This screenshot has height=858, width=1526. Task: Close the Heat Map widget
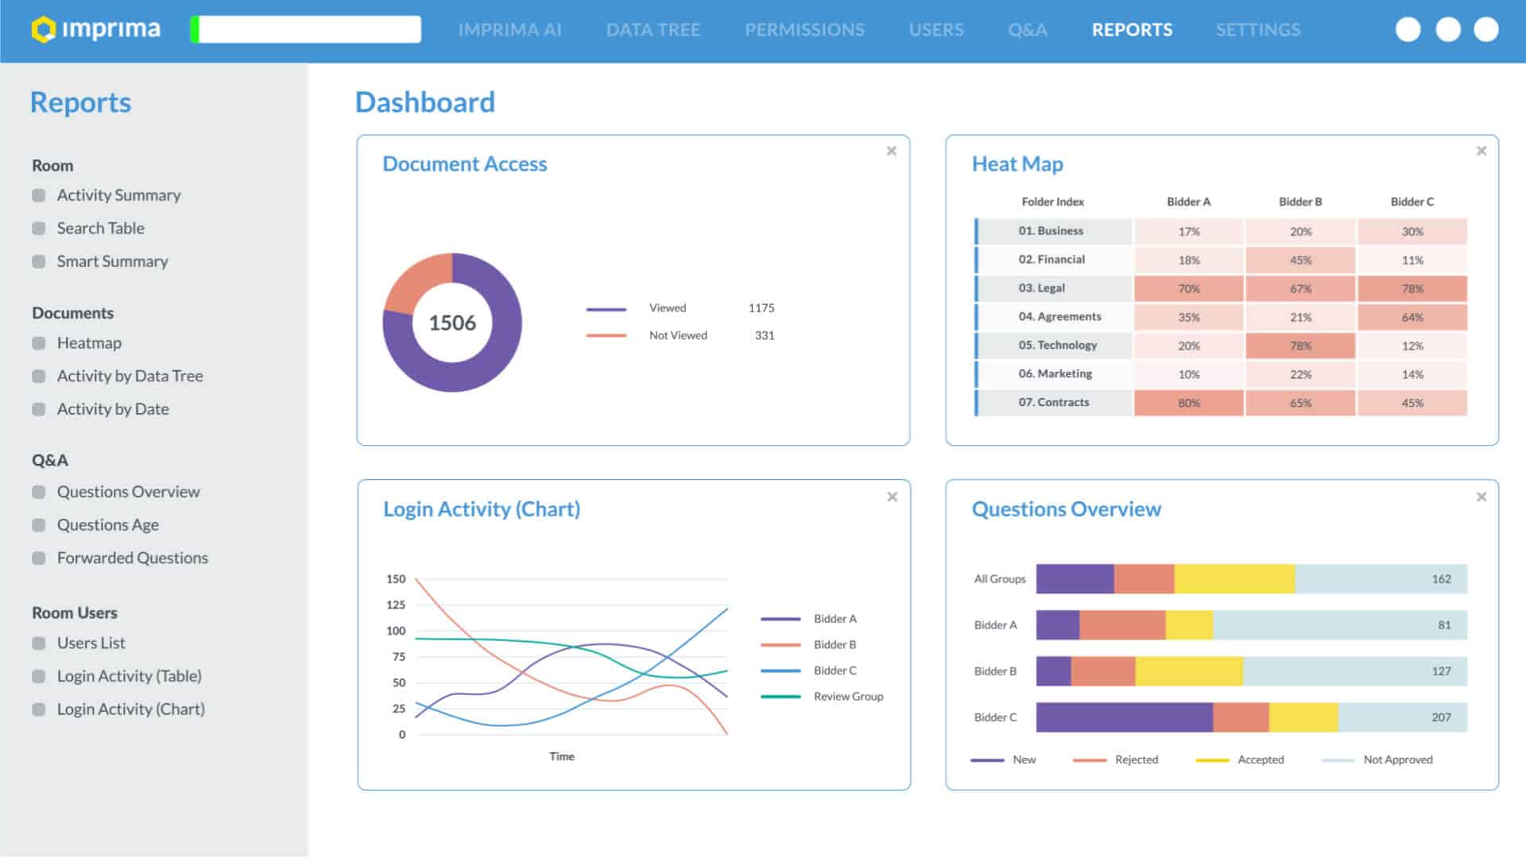coord(1481,151)
